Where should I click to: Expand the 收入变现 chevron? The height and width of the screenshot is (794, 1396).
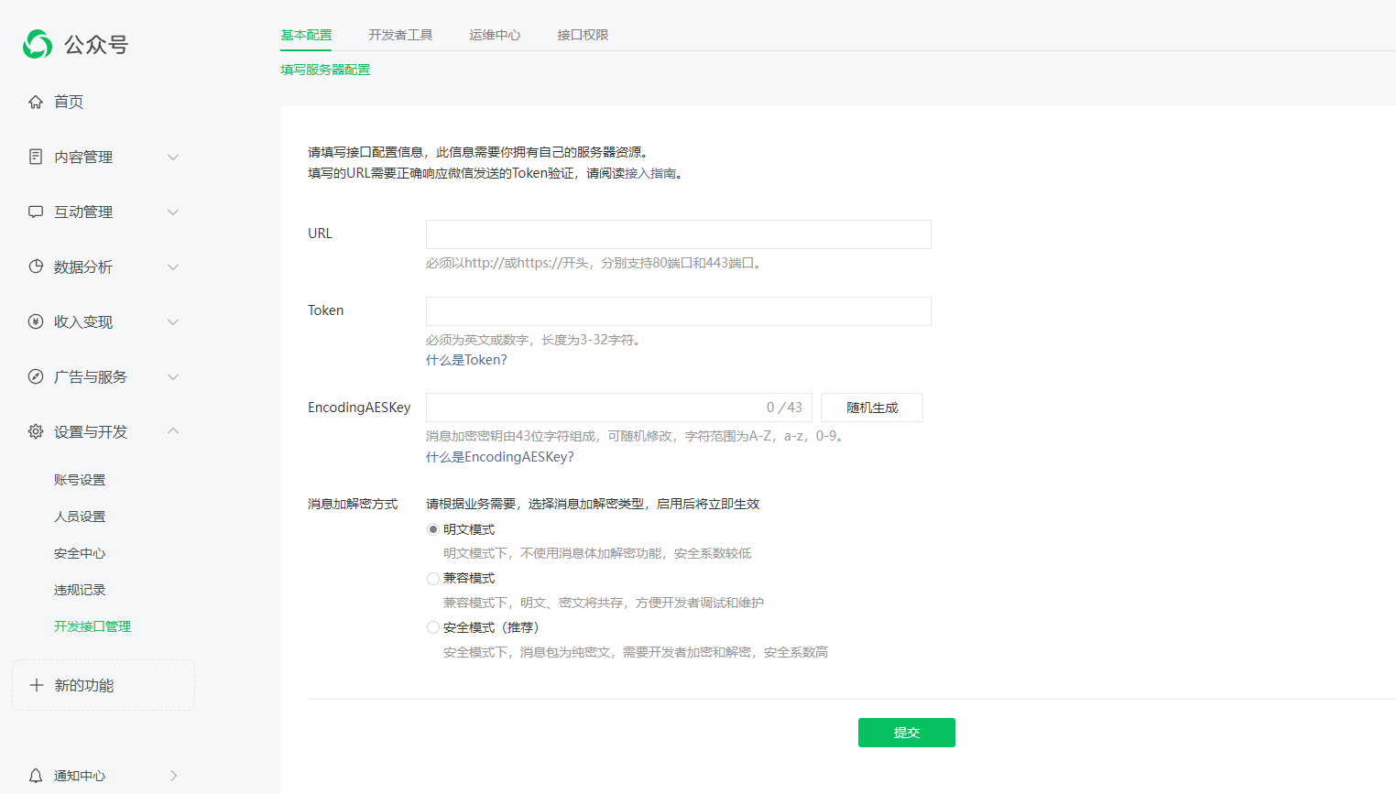click(173, 322)
